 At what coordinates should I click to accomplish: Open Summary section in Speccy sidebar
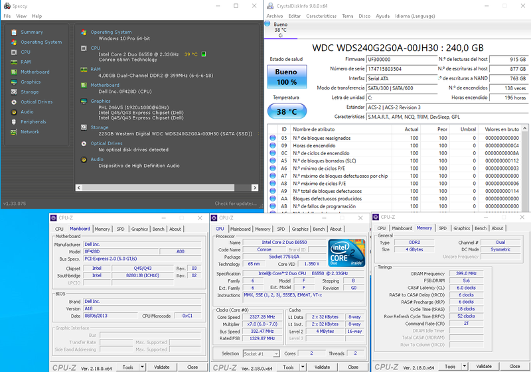click(31, 32)
